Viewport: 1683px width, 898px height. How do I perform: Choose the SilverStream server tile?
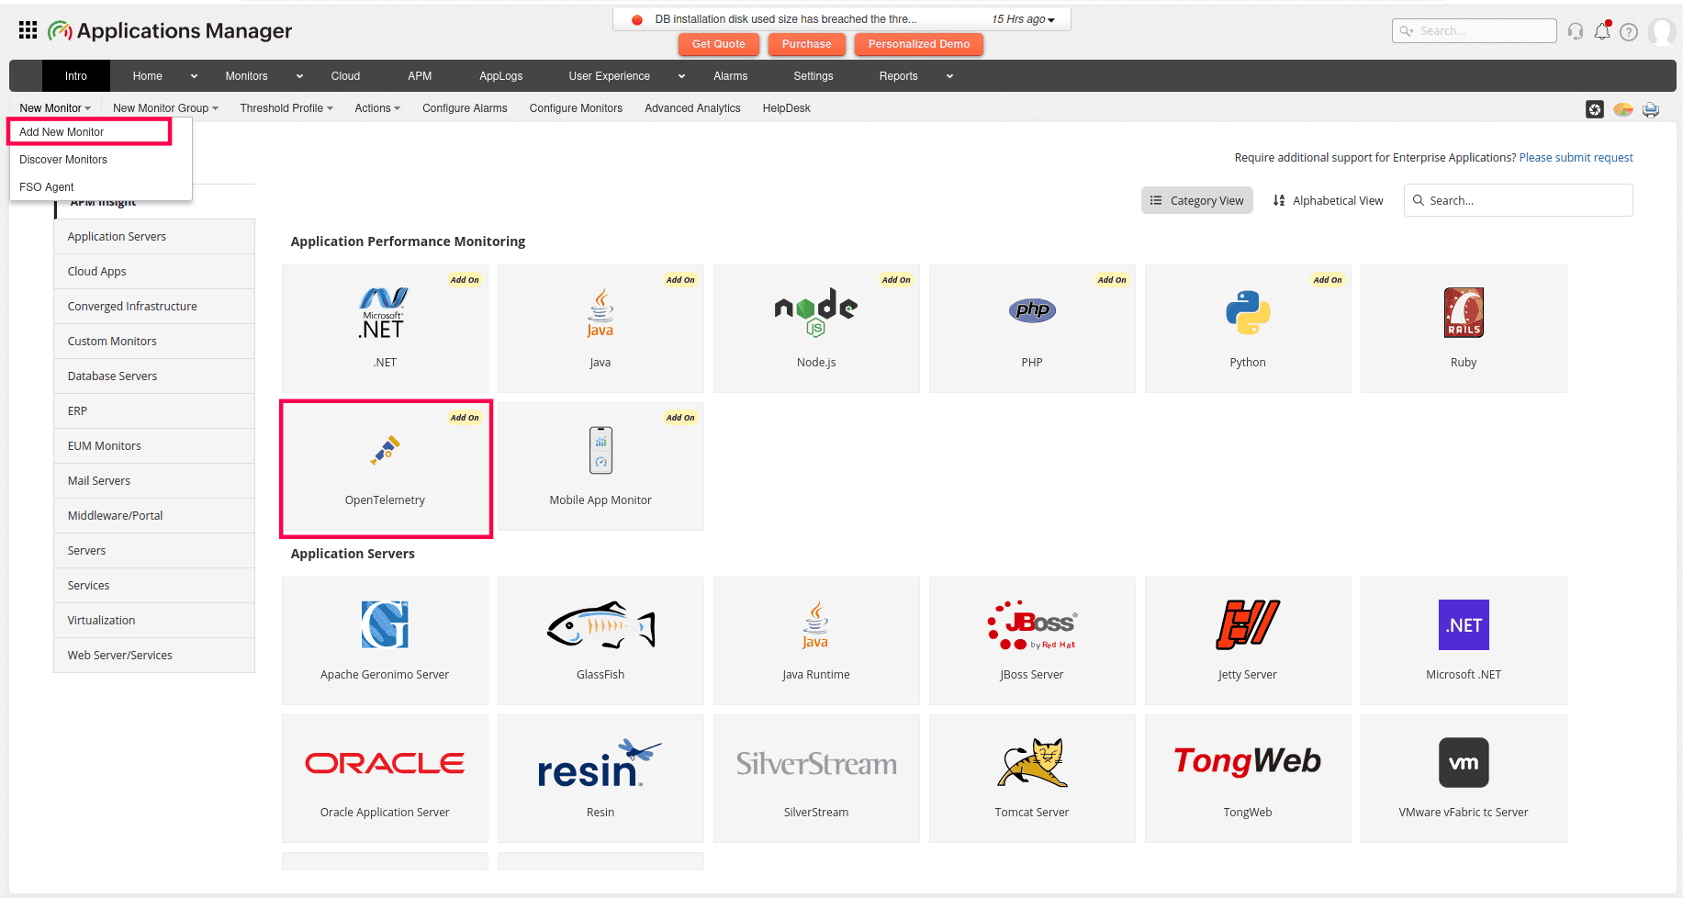pyautogui.click(x=816, y=779)
